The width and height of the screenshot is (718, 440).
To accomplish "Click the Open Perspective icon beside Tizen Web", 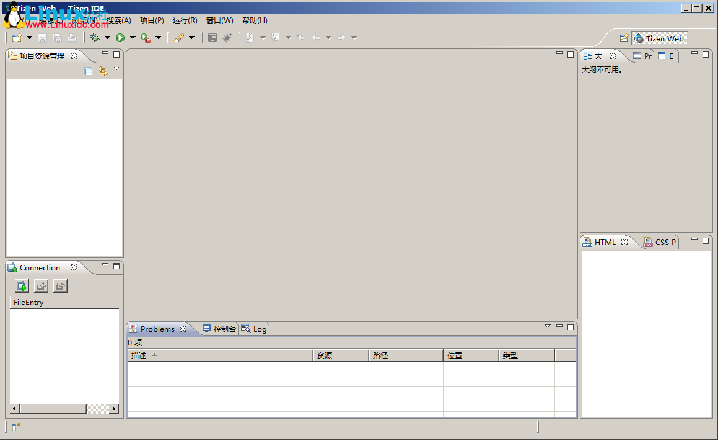I will coord(624,38).
